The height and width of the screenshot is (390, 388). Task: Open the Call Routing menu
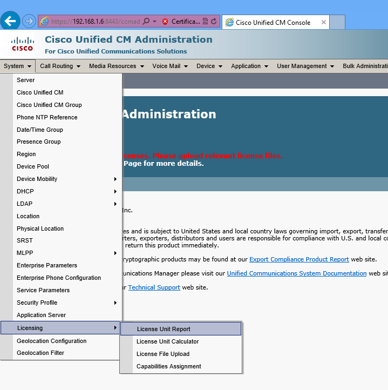(60, 66)
